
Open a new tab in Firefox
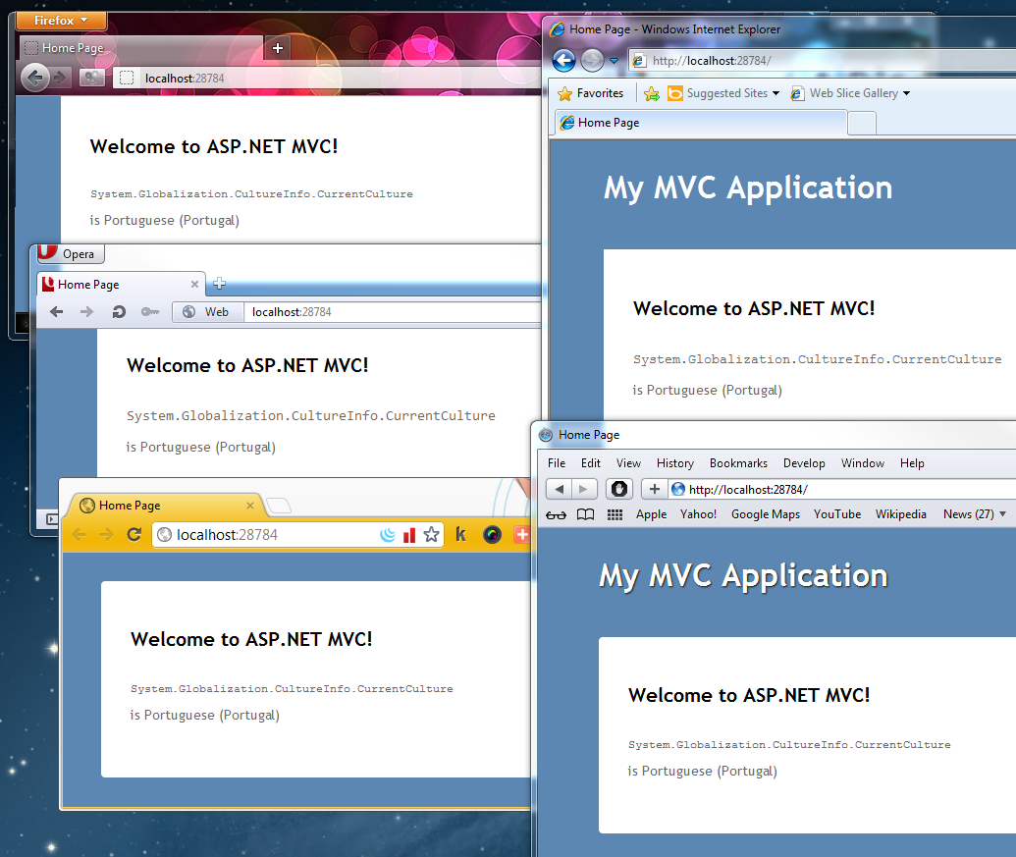pyautogui.click(x=278, y=48)
